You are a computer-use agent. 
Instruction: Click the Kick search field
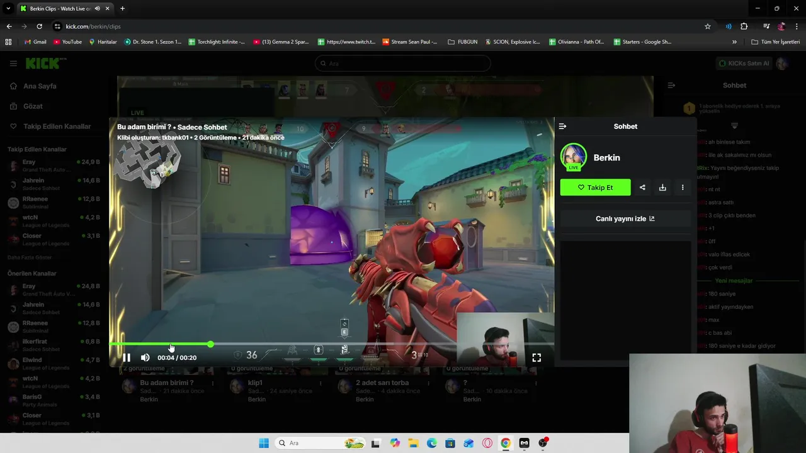coord(403,63)
